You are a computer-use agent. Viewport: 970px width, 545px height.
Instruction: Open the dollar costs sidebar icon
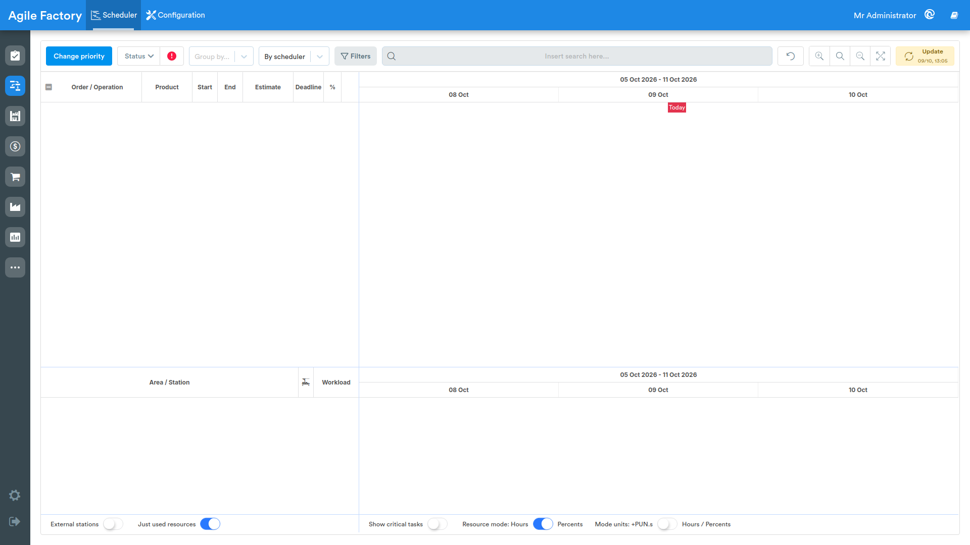pos(15,146)
